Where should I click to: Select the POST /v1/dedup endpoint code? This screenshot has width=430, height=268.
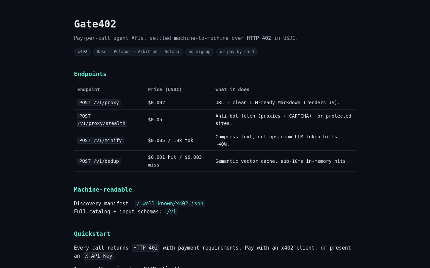click(99, 161)
